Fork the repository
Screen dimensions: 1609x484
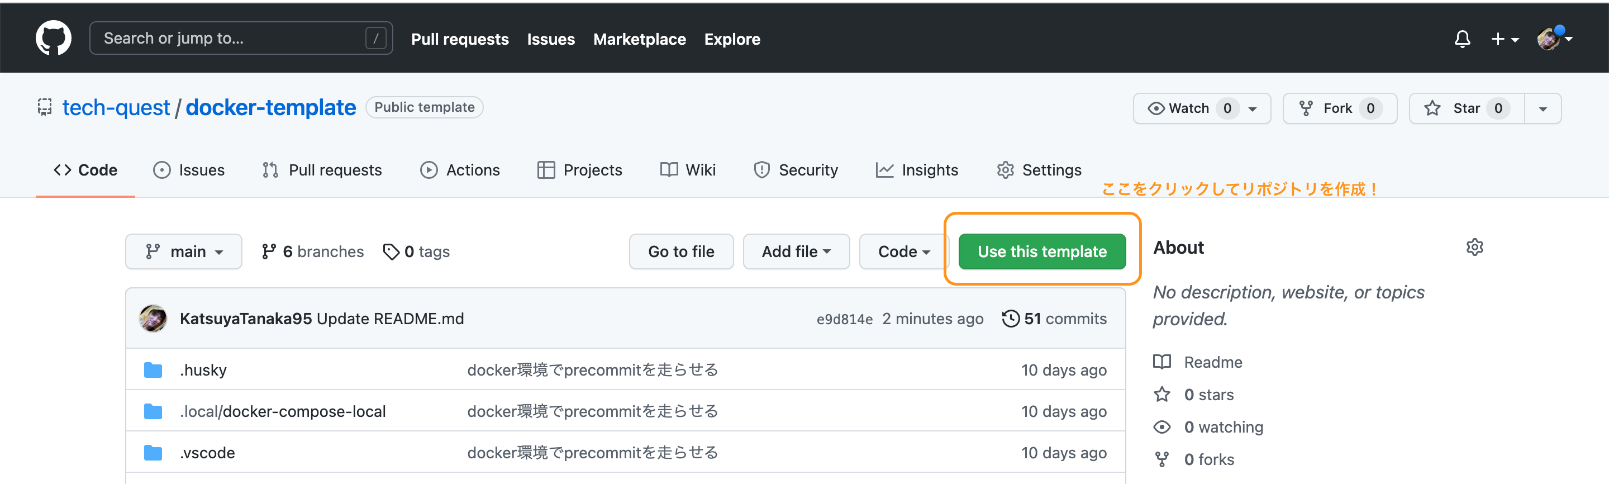pyautogui.click(x=1339, y=108)
